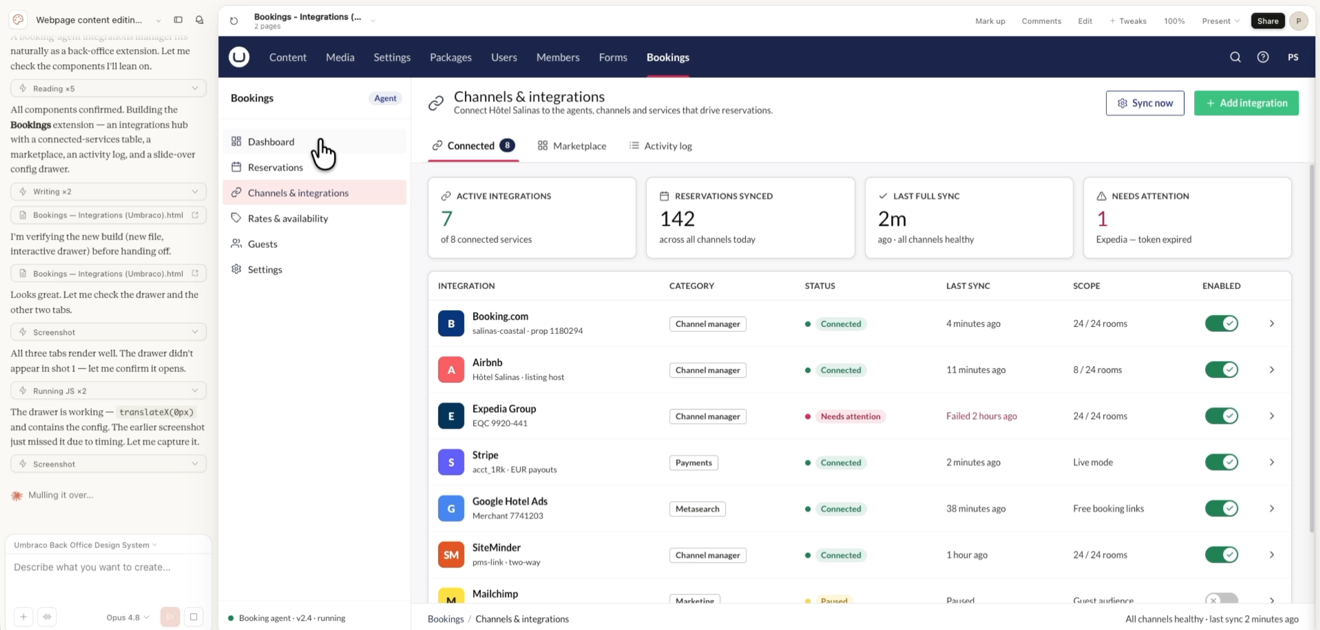Screen dimensions: 1320x630
Task: Click the calendar icon in the Reservations Synced card
Action: (664, 196)
